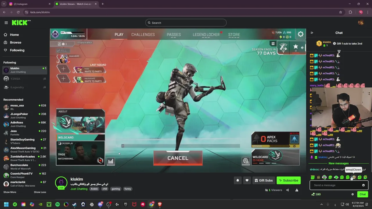
Task: Share the stream via share icon
Action: point(287,190)
